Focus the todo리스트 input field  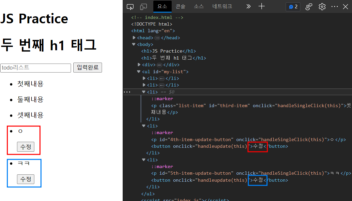coord(36,68)
